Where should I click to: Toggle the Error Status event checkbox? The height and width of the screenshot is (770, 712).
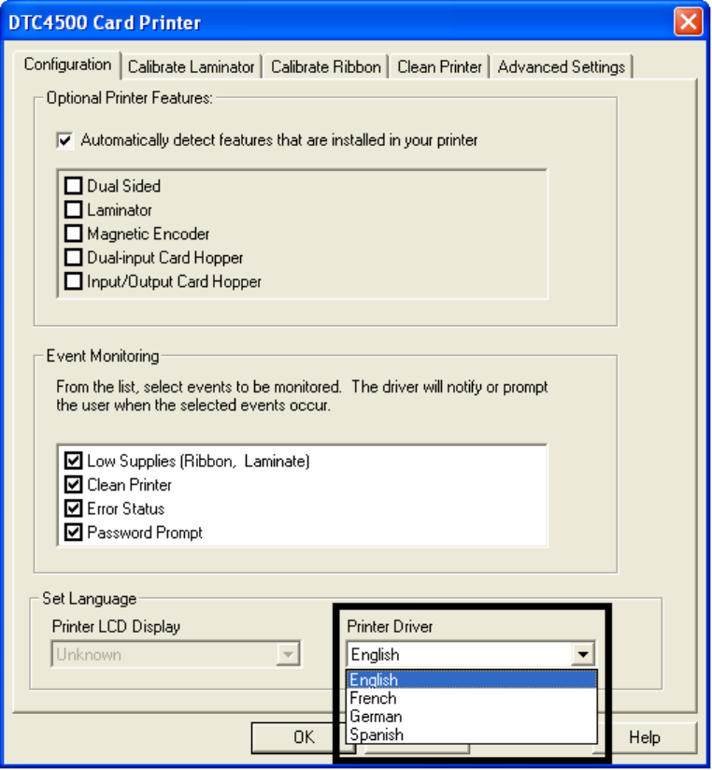pos(74,508)
